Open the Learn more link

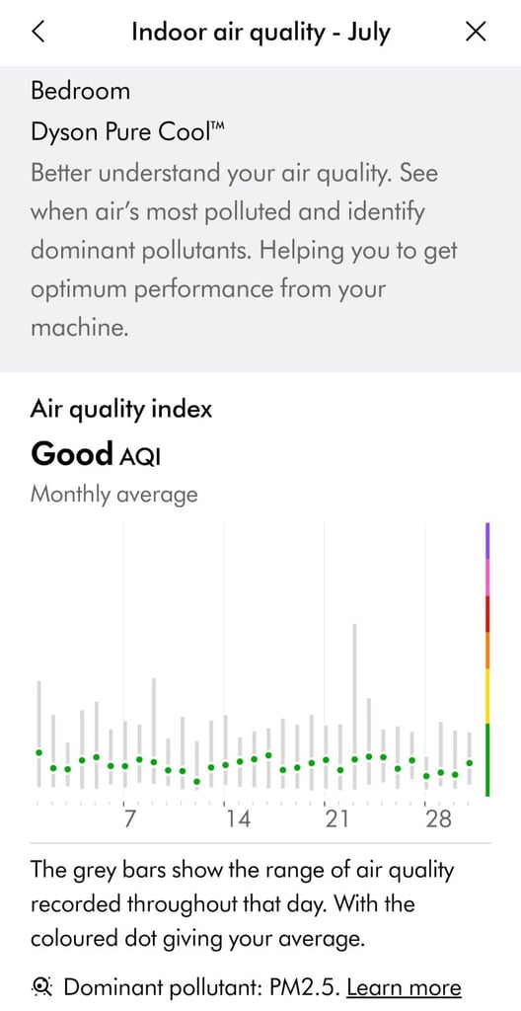click(x=405, y=987)
